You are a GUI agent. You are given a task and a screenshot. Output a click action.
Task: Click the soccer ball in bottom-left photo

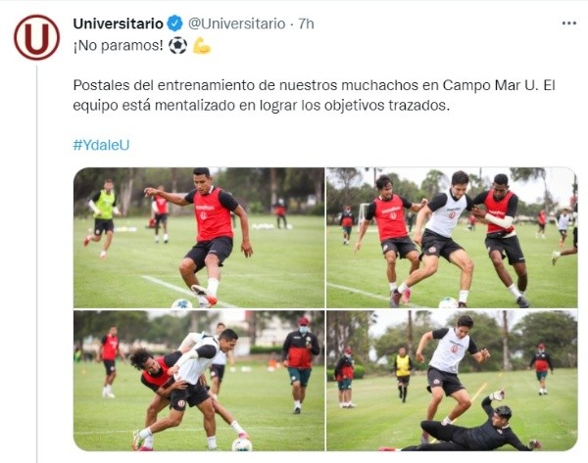coord(242,445)
